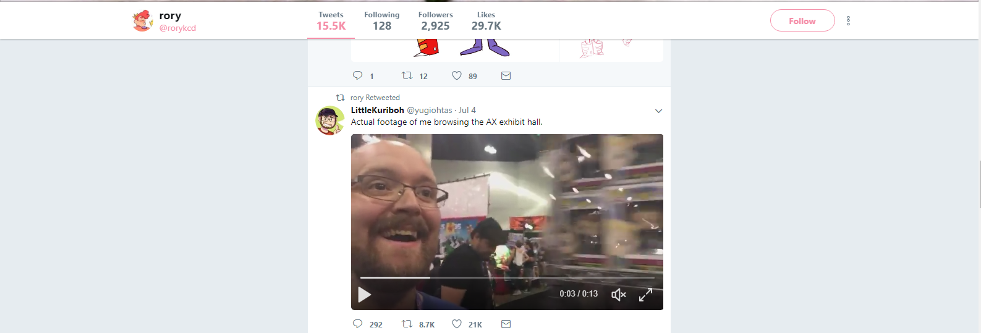
Task: Unmute the video with the speaker icon
Action: coord(619,295)
